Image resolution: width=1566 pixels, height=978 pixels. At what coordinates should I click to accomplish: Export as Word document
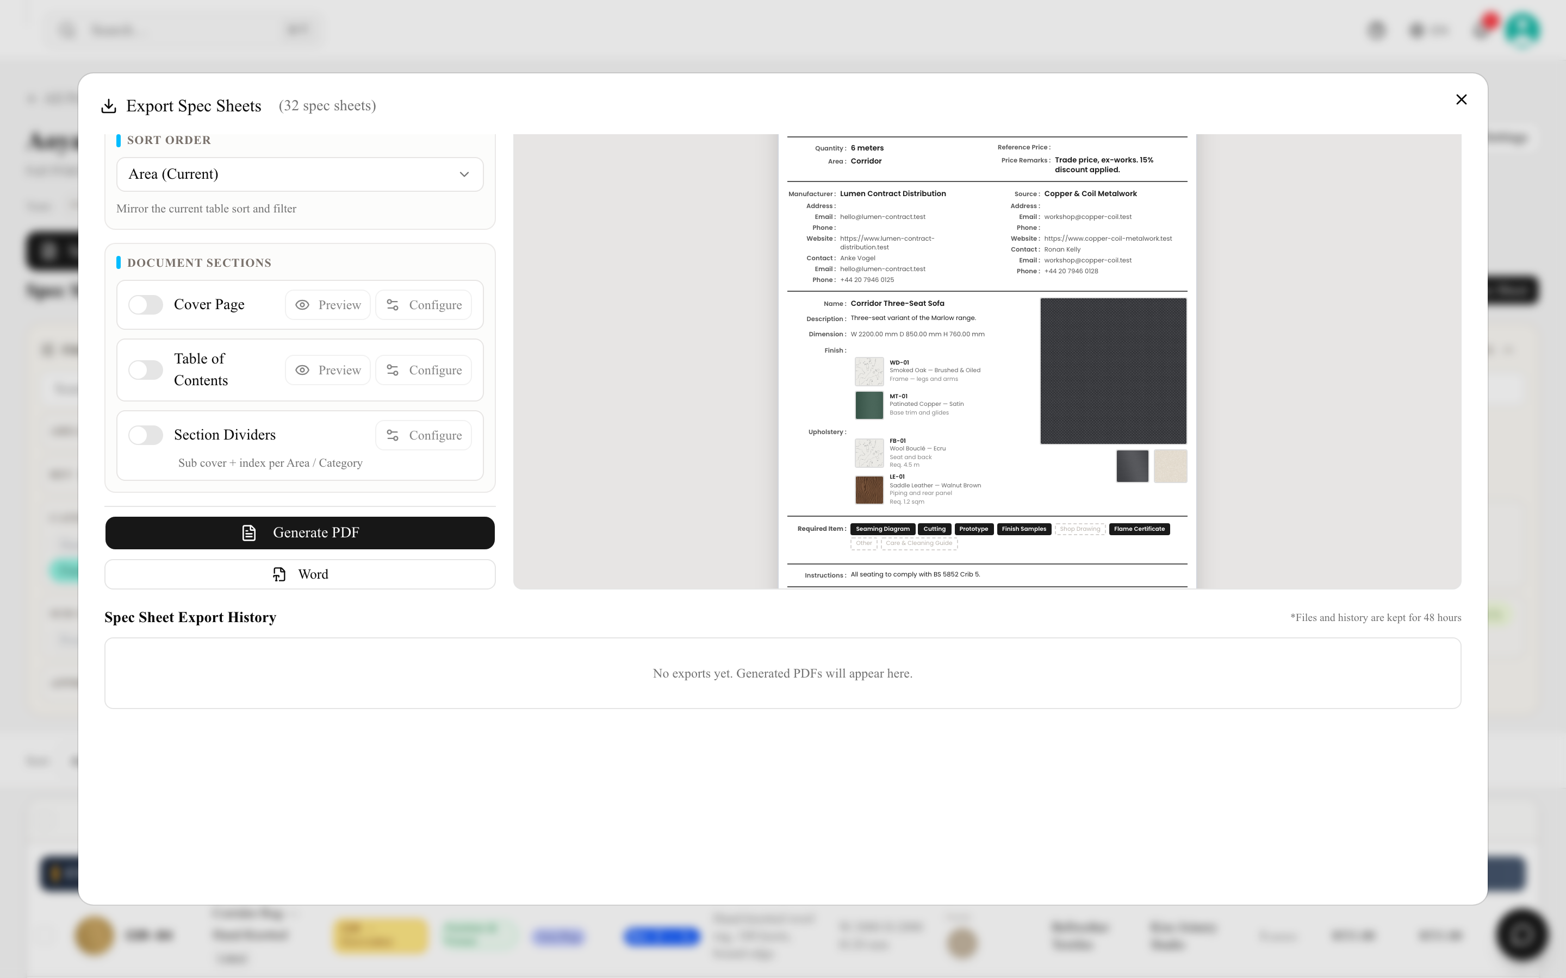(300, 574)
